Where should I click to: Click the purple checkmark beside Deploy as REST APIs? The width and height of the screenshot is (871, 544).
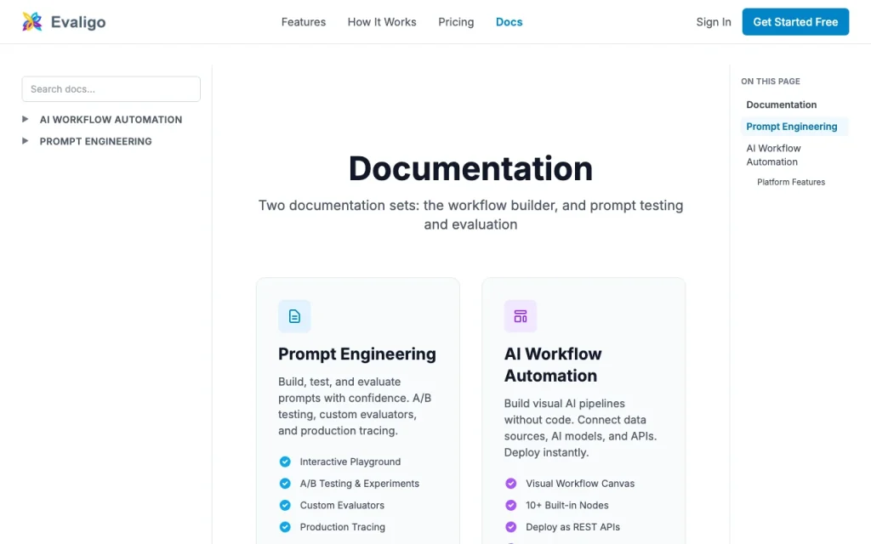click(511, 527)
